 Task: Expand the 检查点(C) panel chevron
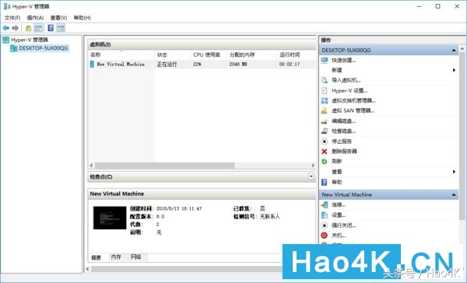tap(311, 176)
